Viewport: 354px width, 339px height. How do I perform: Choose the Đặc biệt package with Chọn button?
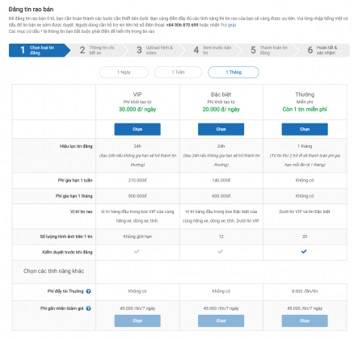click(221, 129)
